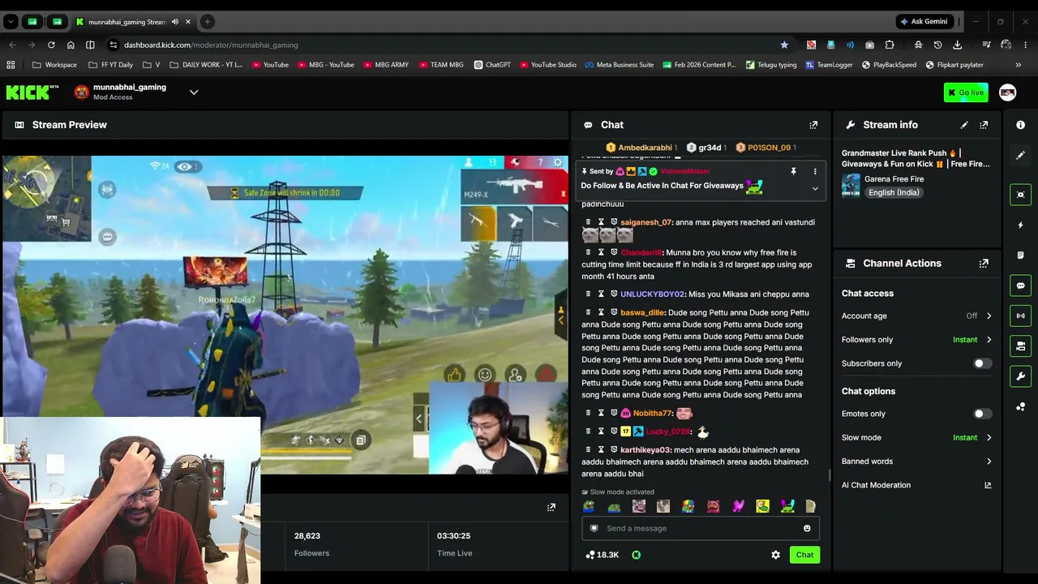The height and width of the screenshot is (584, 1038).
Task: Open the browser tab search dropdown
Action: point(11,22)
